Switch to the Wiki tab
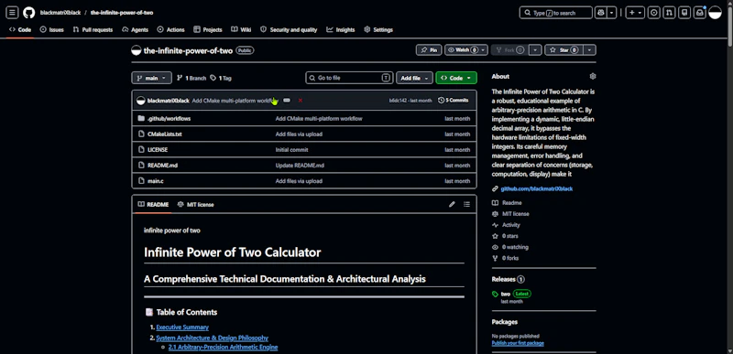This screenshot has width=733, height=354. 241,29
